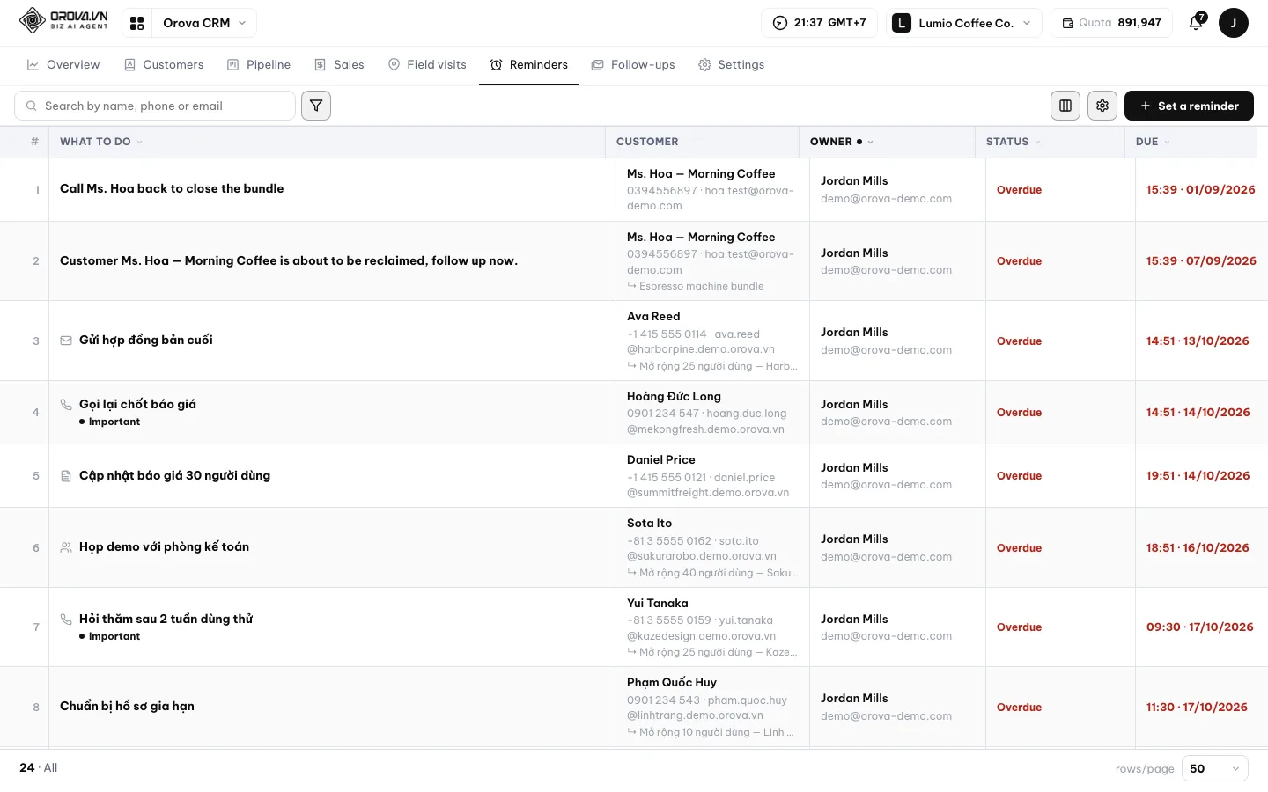Open the Quota 891,947 indicator
Image resolution: width=1268 pixels, height=792 pixels.
pyautogui.click(x=1111, y=23)
